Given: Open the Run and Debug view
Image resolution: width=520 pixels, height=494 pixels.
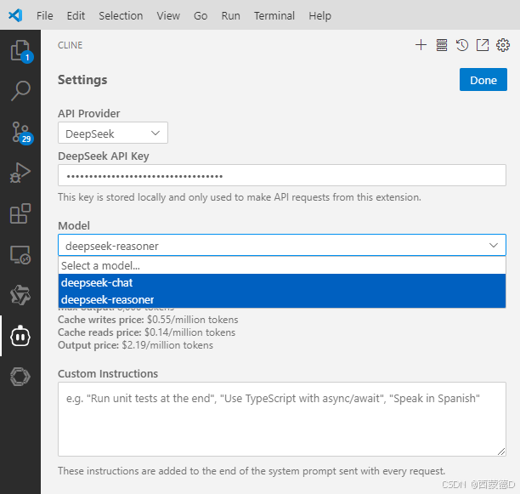Looking at the screenshot, I should point(20,173).
